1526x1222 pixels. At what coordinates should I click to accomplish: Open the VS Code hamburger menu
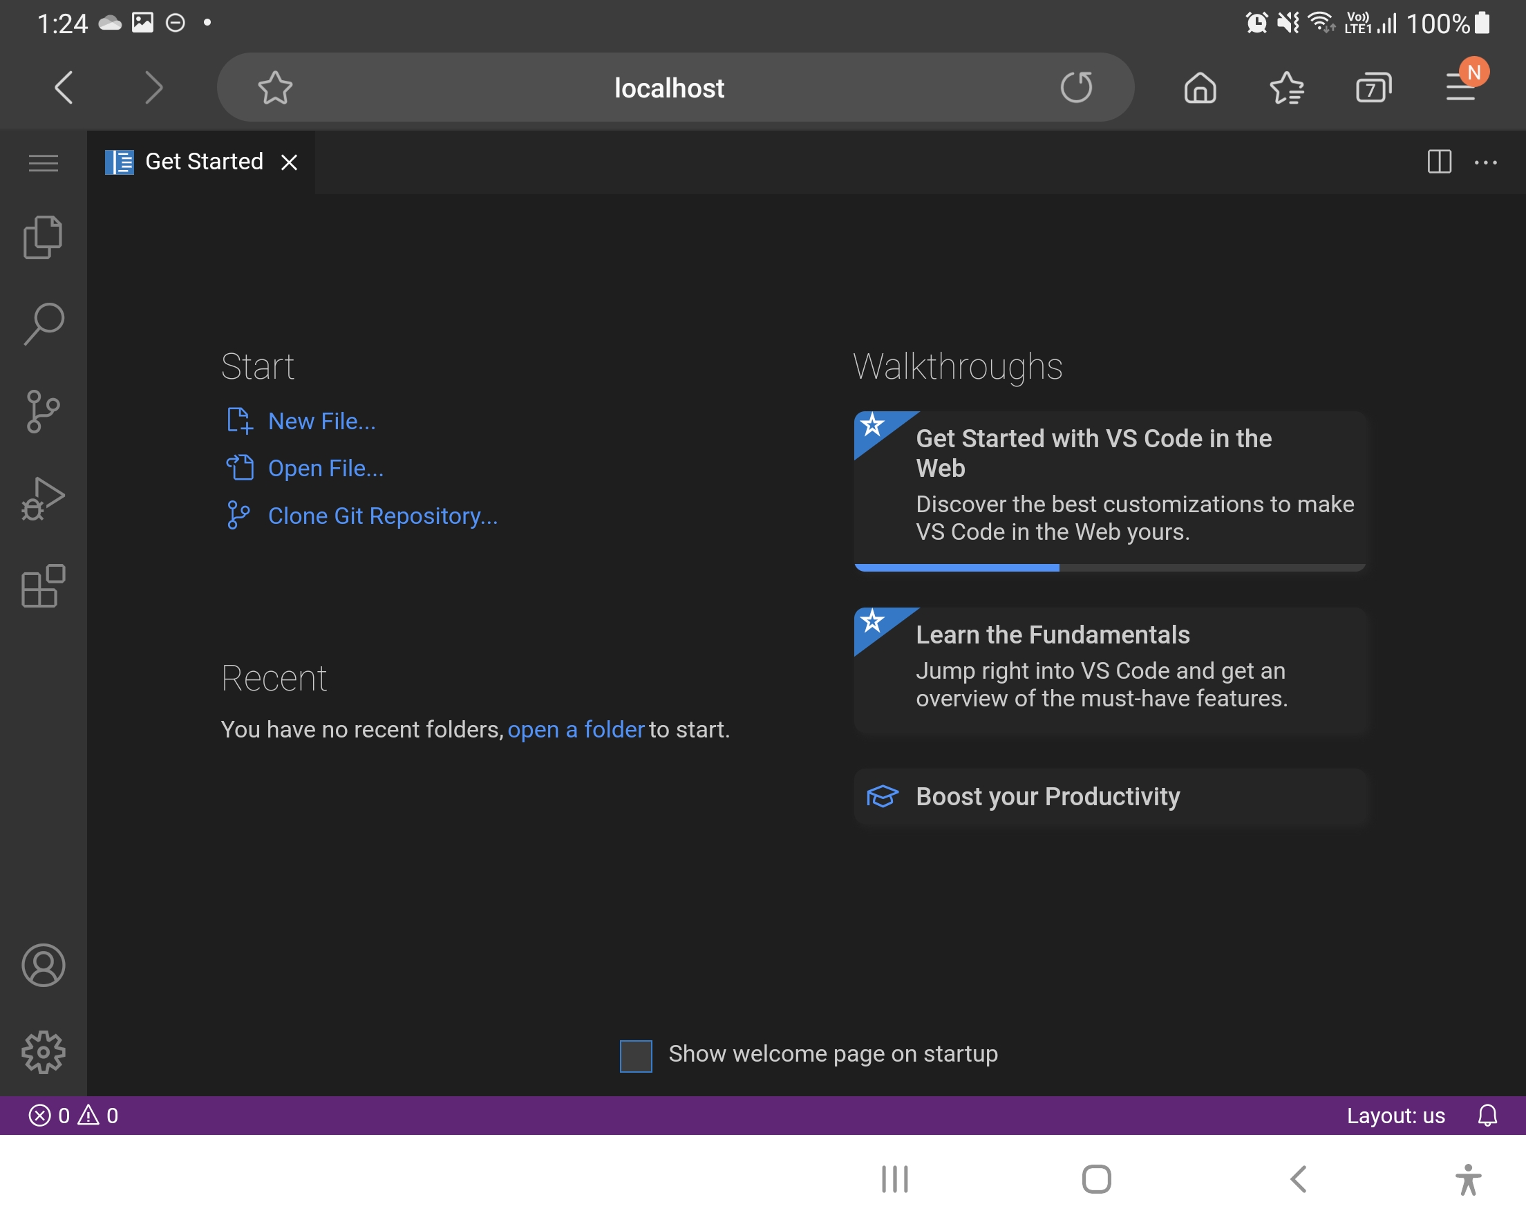(x=43, y=163)
